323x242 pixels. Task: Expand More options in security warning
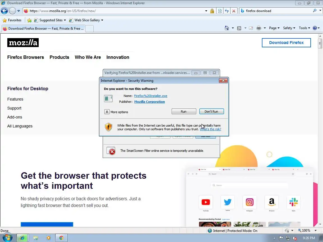(107, 112)
